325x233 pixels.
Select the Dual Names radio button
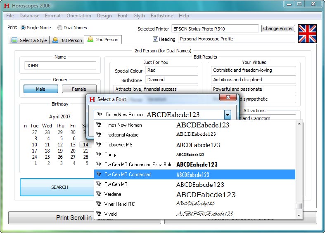(x=60, y=28)
